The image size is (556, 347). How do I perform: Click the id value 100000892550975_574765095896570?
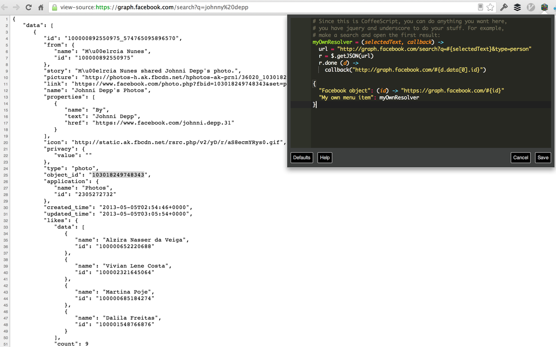coord(121,38)
